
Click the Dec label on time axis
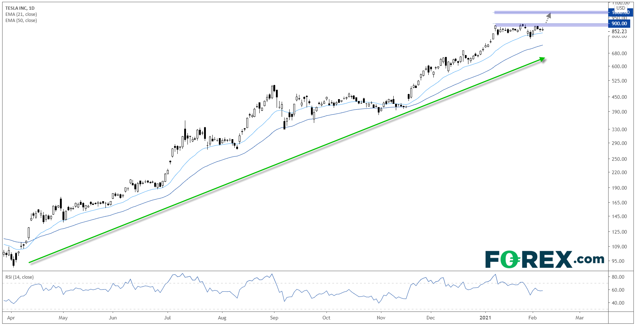431,318
